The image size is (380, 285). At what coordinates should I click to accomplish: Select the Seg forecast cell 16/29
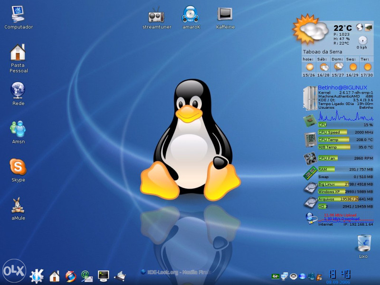click(352, 67)
